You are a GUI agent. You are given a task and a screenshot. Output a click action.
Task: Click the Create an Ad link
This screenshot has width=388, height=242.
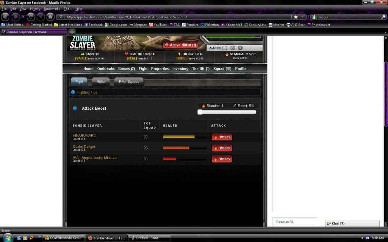284,222
